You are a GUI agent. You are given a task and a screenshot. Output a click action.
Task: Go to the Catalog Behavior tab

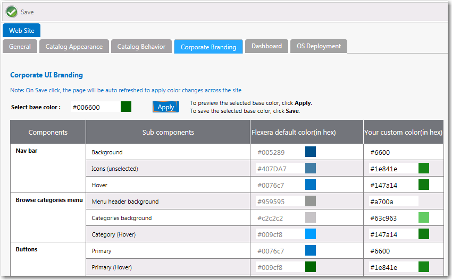coord(141,47)
